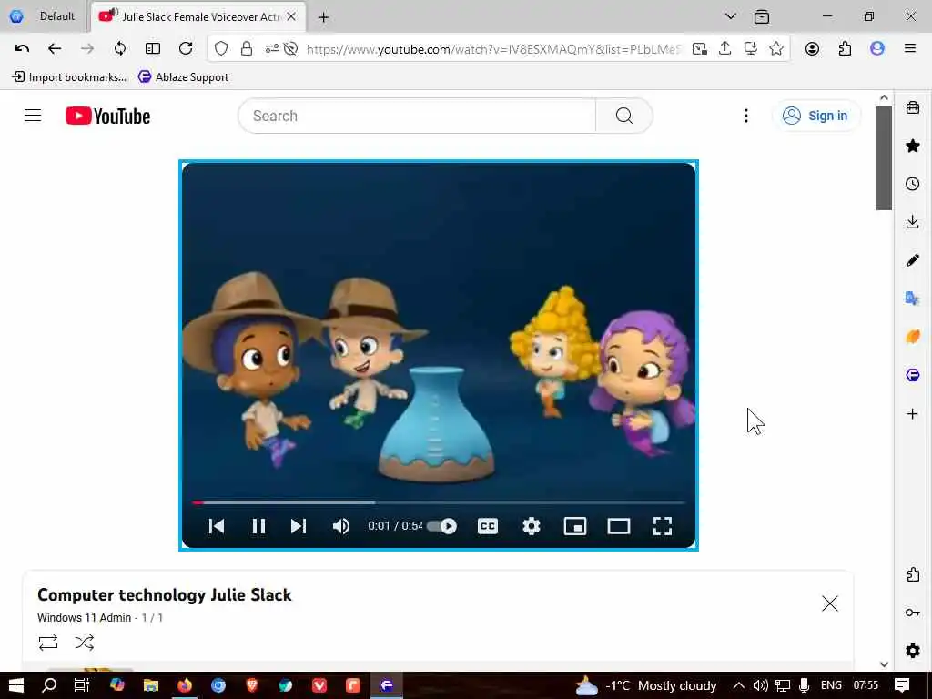Switch to miniplayer mode
Screen dimensions: 932x699
(575, 526)
